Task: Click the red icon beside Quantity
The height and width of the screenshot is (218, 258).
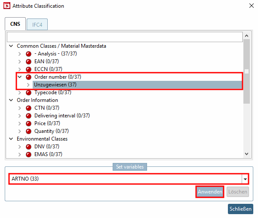Action: pos(29,131)
